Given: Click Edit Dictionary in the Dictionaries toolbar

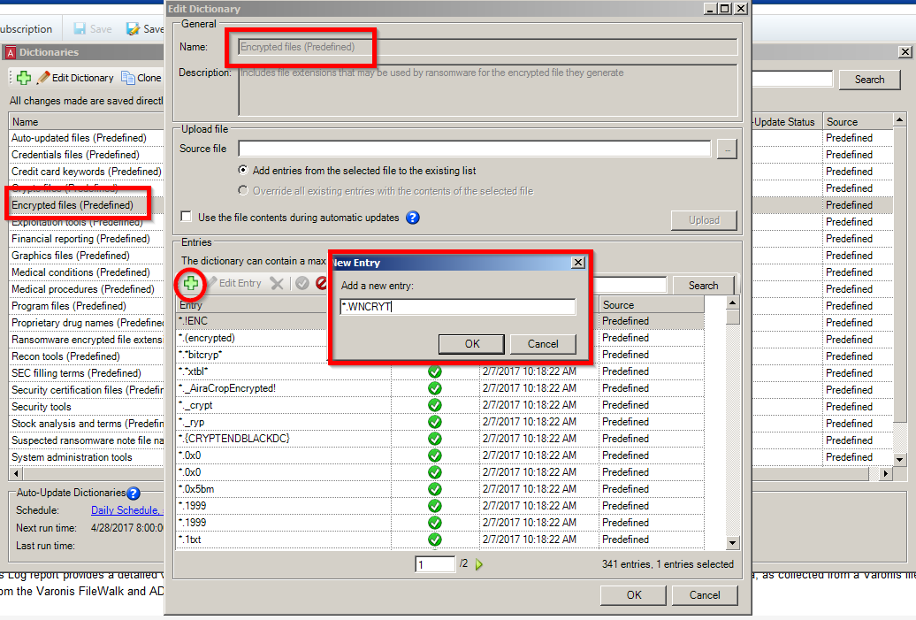Looking at the screenshot, I should (x=75, y=78).
